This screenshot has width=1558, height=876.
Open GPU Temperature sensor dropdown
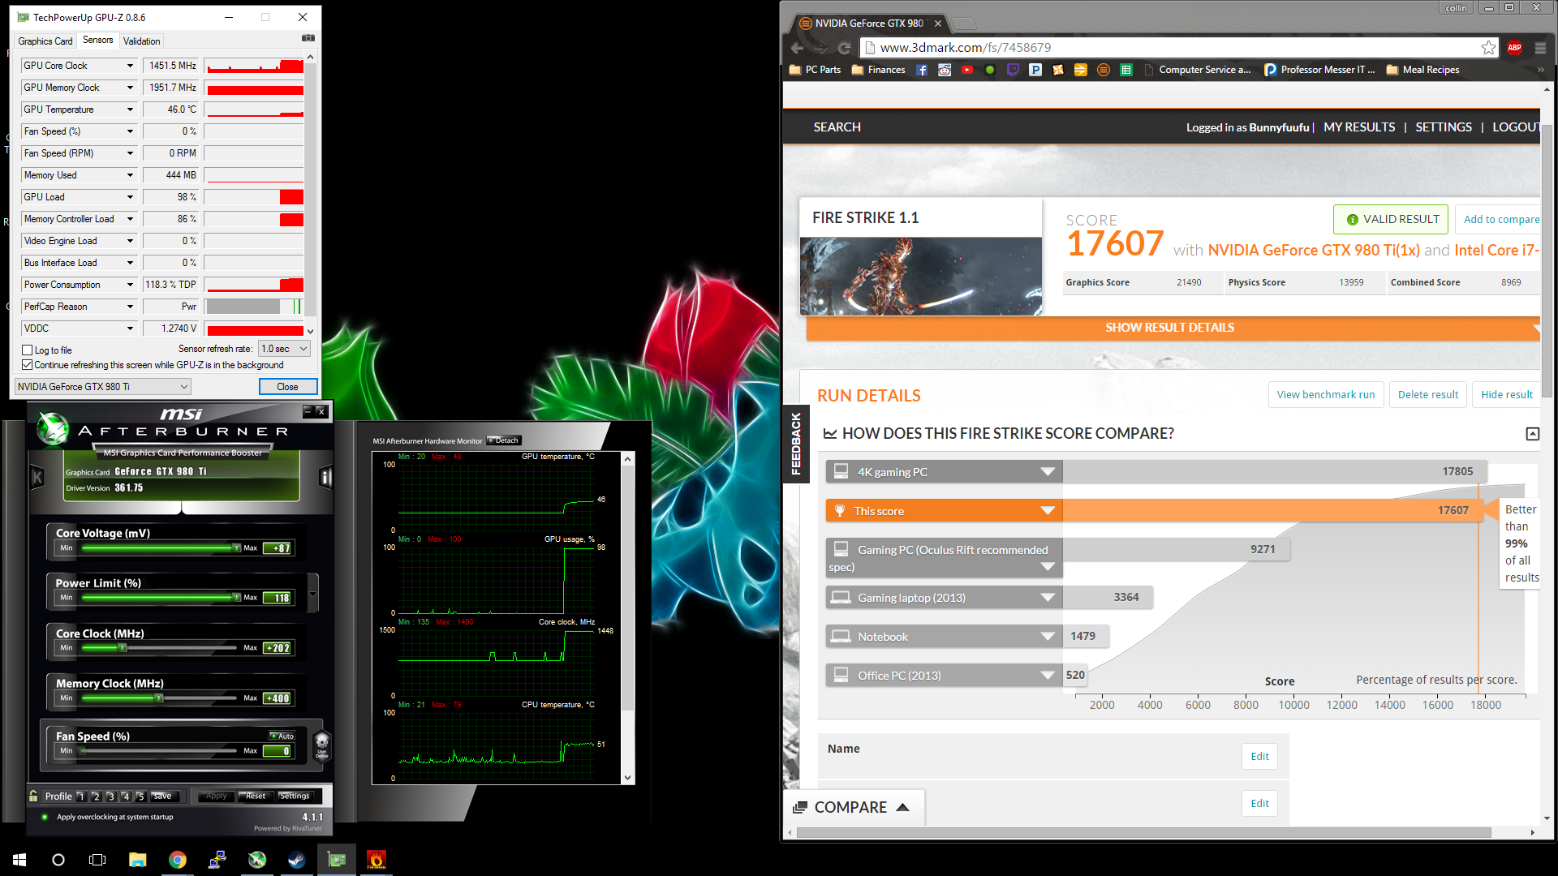130,109
